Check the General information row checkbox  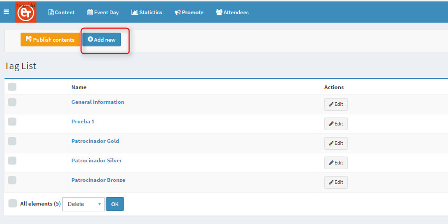[x=12, y=102]
